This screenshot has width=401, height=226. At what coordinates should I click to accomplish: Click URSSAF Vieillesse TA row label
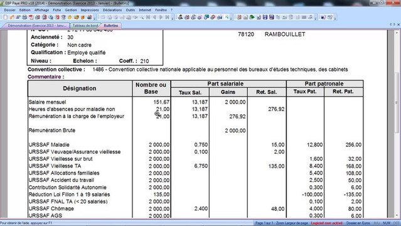pos(55,166)
